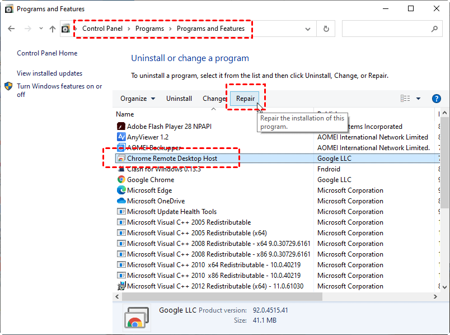Open Turn Windows features on or off
Viewport: 450px width, 335px height.
(x=59, y=90)
